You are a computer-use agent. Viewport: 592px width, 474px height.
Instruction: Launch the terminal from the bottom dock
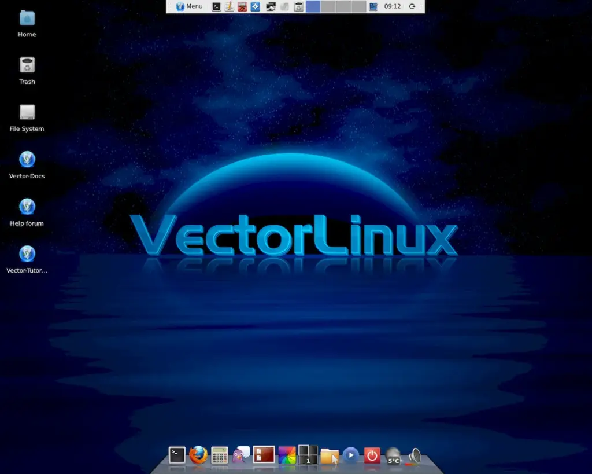tap(177, 455)
